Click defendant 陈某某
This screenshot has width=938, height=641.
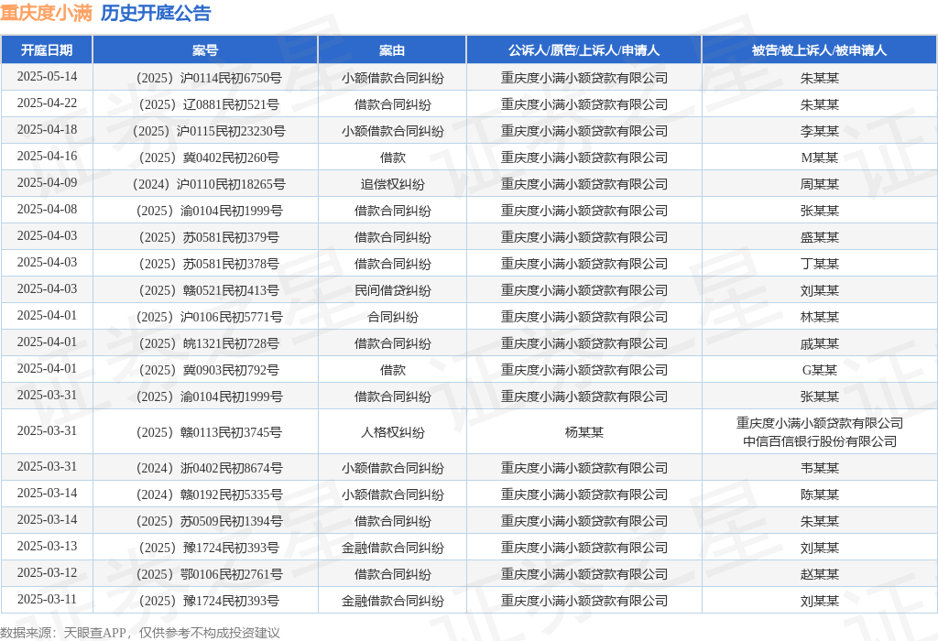820,495
